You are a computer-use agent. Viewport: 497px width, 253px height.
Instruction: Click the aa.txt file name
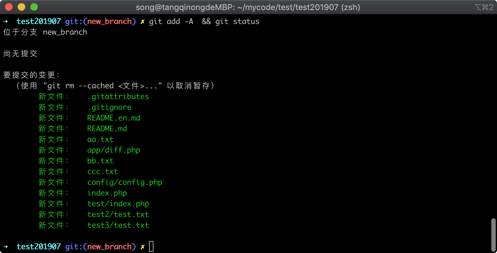100,139
